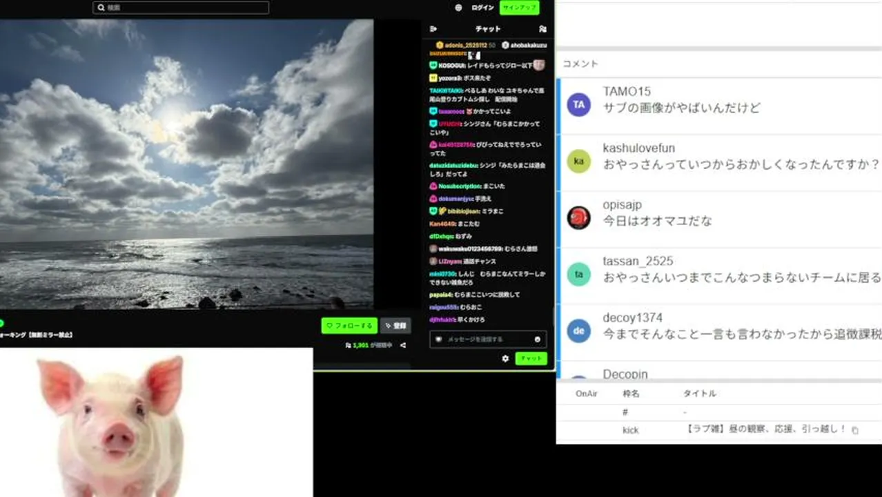Open the emoji picker in message box
This screenshot has height=497, width=882.
(x=538, y=340)
